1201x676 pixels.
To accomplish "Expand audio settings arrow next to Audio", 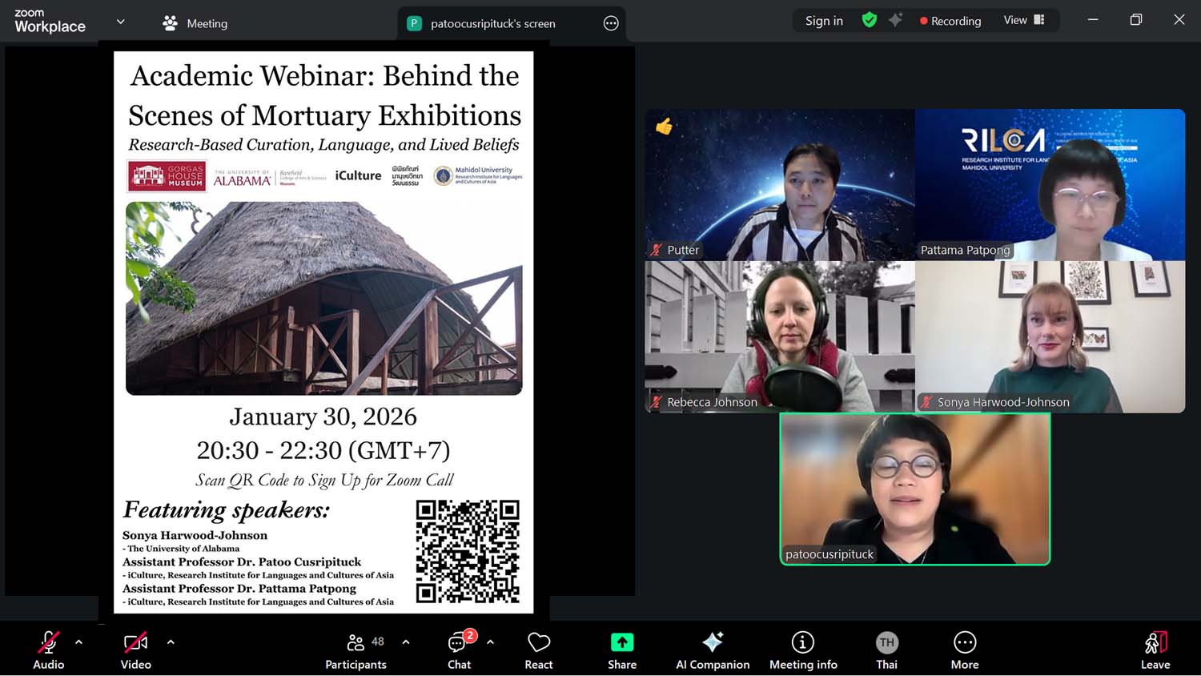I will tap(78, 642).
